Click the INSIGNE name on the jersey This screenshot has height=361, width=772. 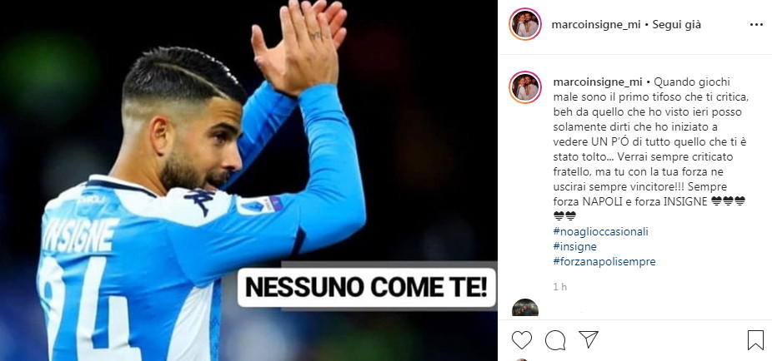(x=80, y=235)
